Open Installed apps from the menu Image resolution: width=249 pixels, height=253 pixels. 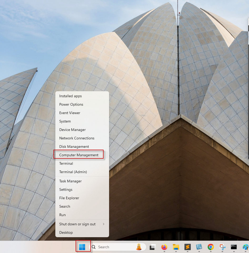pos(82,96)
